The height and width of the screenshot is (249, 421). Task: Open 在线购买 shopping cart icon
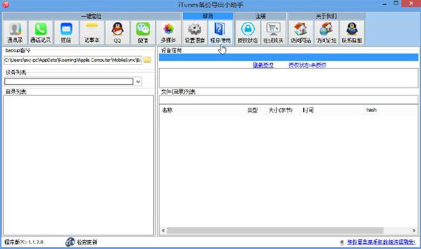(274, 33)
